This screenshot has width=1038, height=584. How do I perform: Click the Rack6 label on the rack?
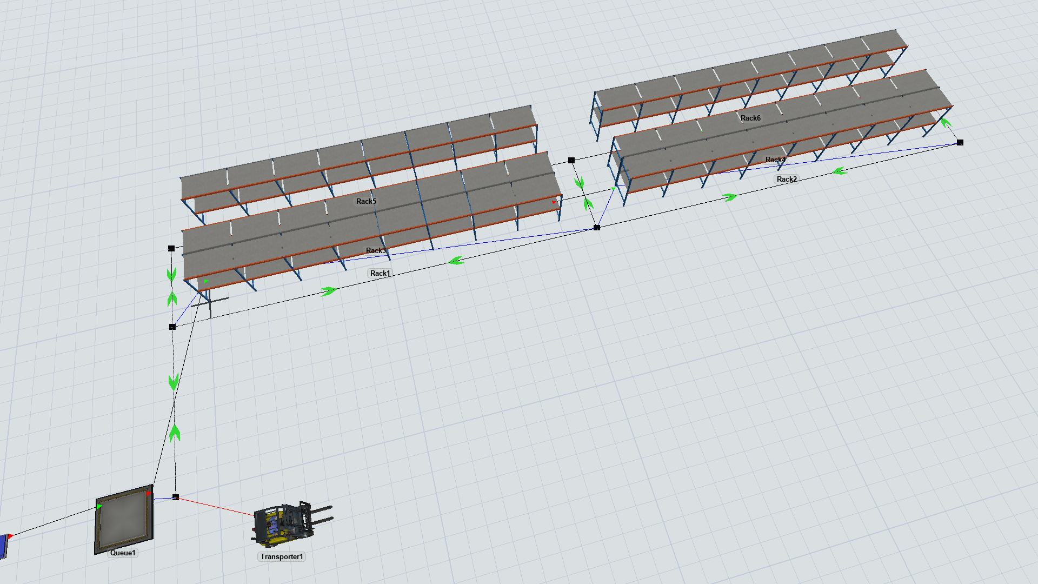pyautogui.click(x=750, y=118)
